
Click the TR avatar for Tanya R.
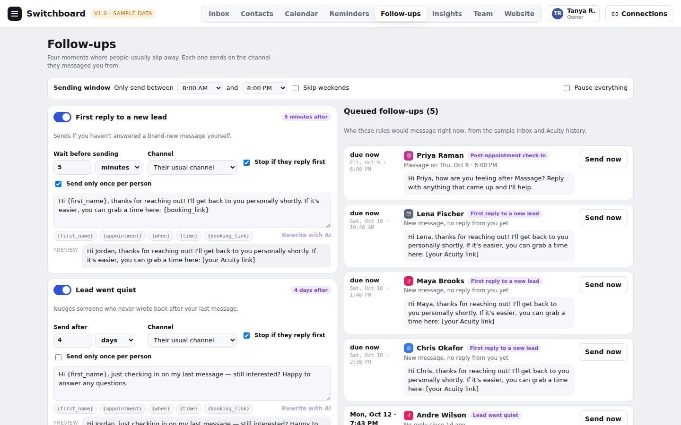click(558, 14)
